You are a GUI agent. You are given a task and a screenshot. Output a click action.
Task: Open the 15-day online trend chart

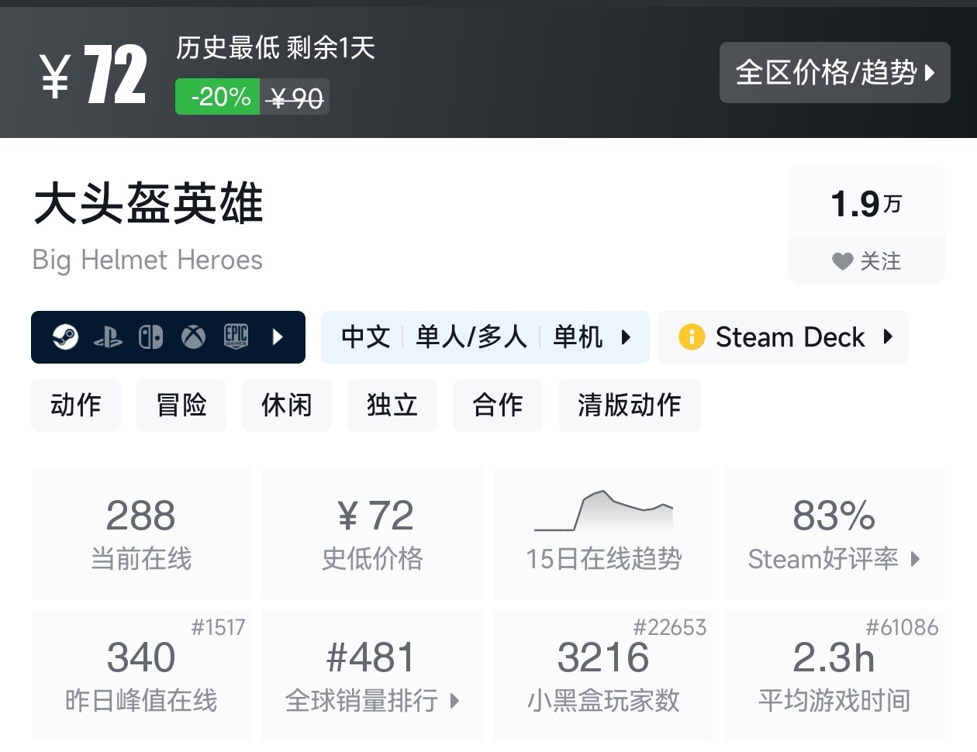click(x=603, y=533)
